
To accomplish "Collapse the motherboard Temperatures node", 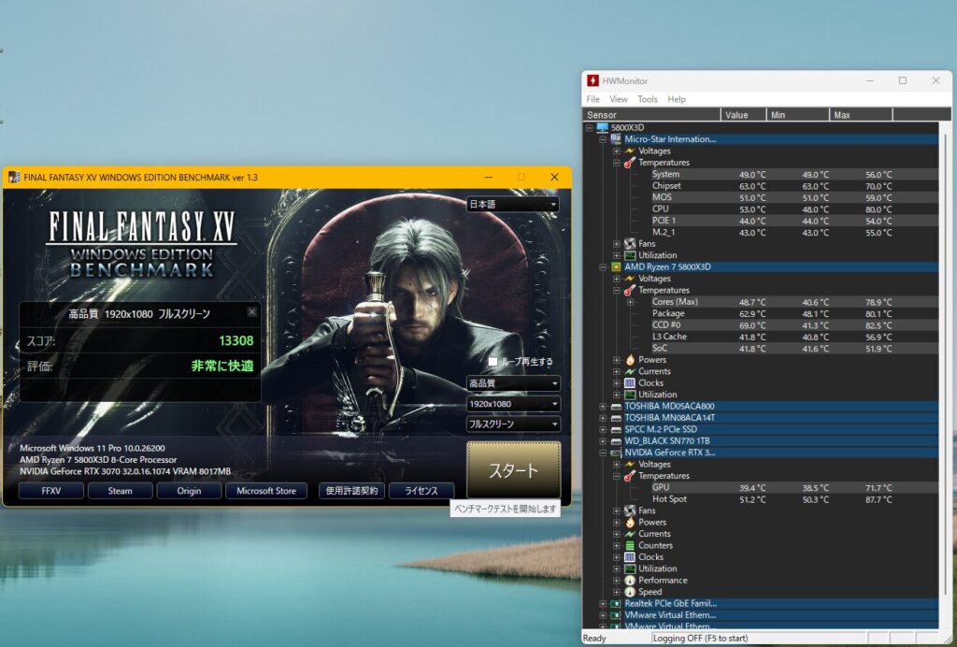I will coord(617,163).
